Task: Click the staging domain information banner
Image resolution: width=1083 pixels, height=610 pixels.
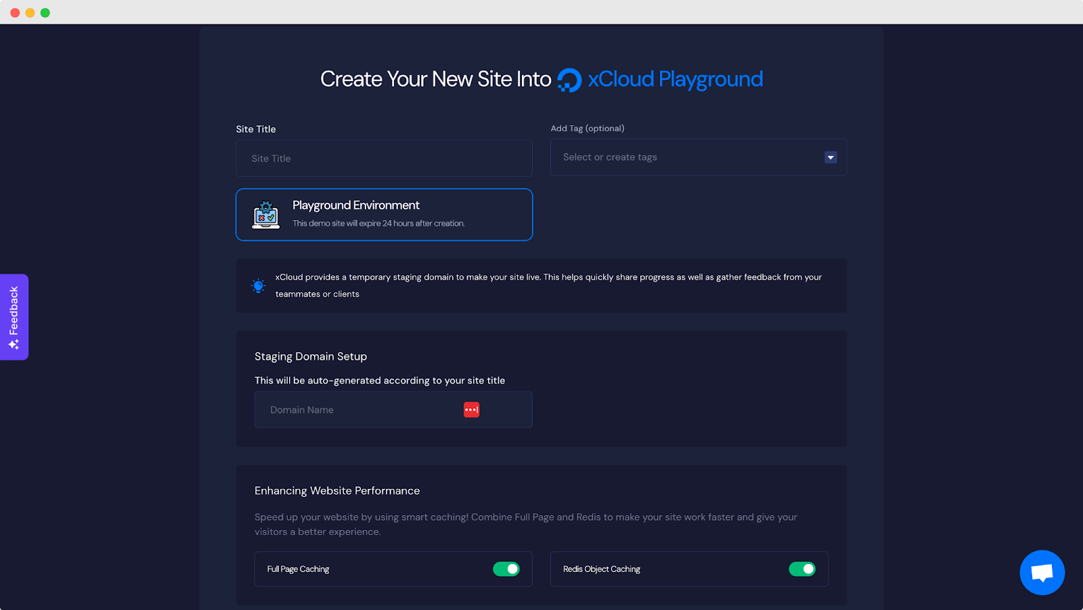Action: pos(541,285)
